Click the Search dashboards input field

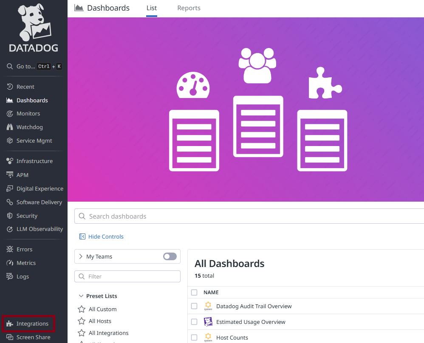pyautogui.click(x=251, y=216)
